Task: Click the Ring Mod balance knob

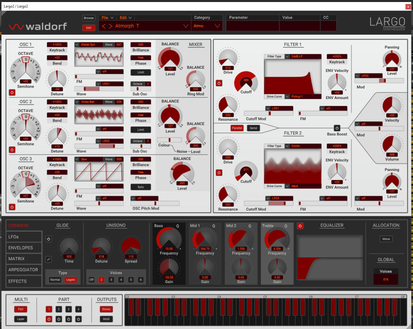Action: (x=196, y=80)
